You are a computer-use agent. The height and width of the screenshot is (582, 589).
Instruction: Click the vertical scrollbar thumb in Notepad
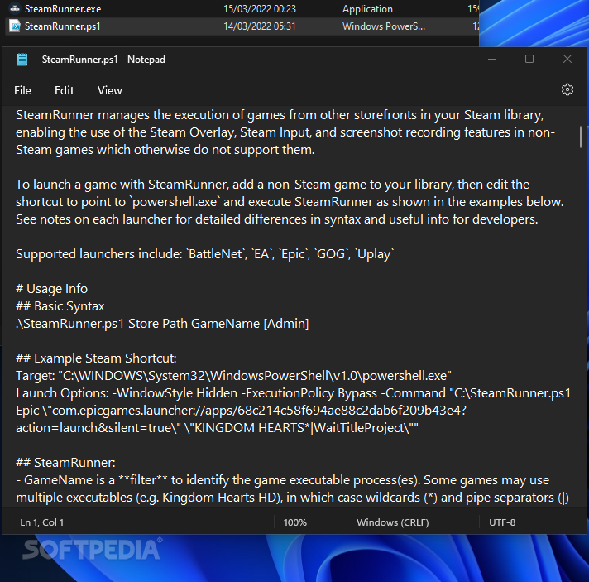point(581,137)
